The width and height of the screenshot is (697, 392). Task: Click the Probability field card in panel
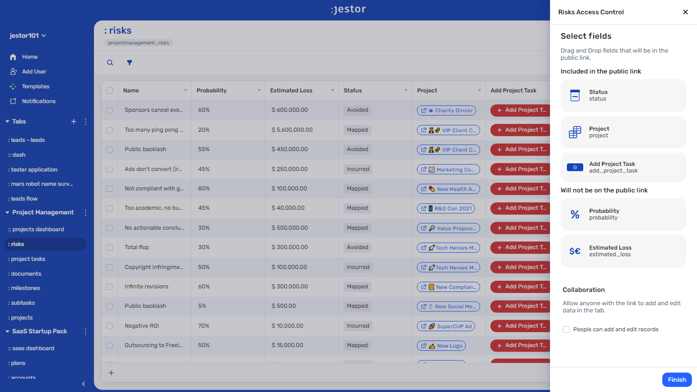(623, 214)
